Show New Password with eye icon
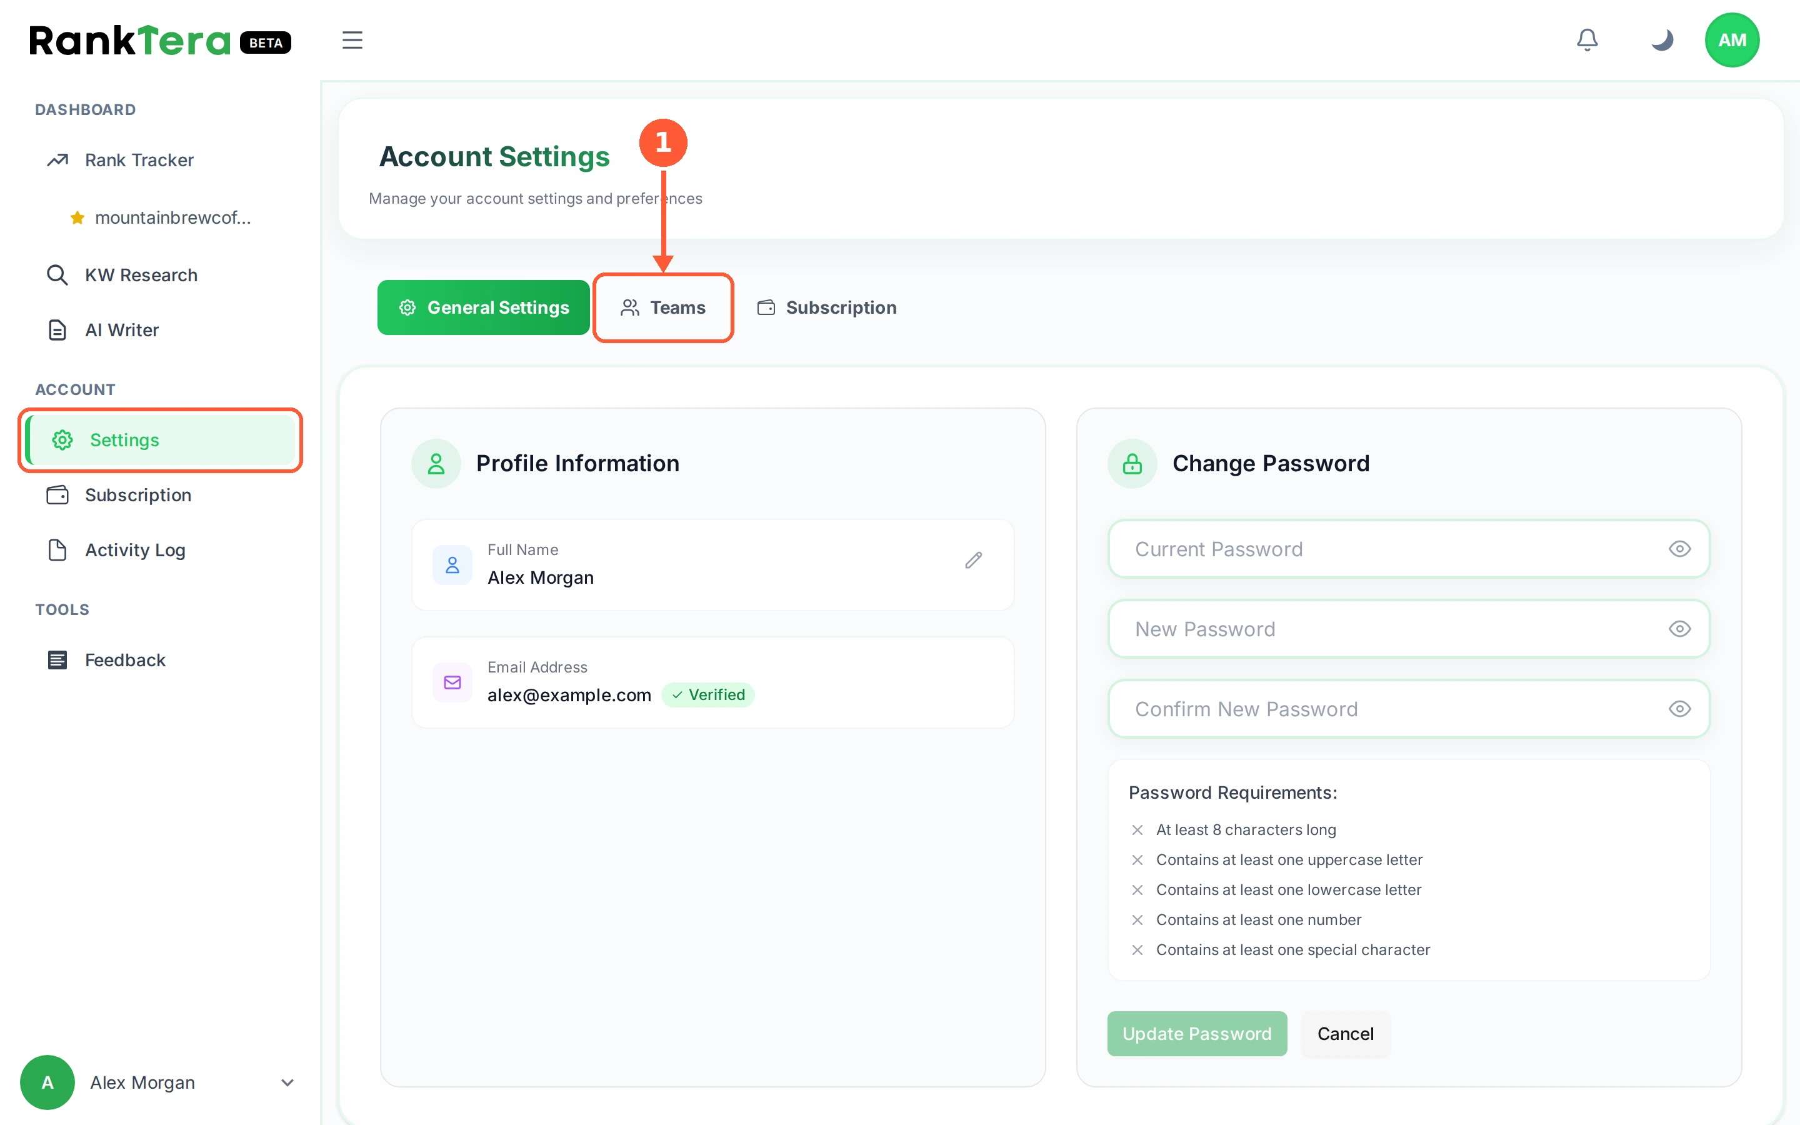Image resolution: width=1800 pixels, height=1125 pixels. 1679,629
